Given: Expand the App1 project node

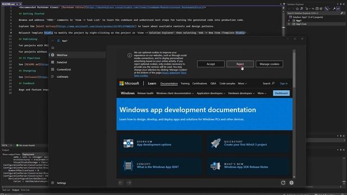Looking at the screenshot, I should click(289, 21).
